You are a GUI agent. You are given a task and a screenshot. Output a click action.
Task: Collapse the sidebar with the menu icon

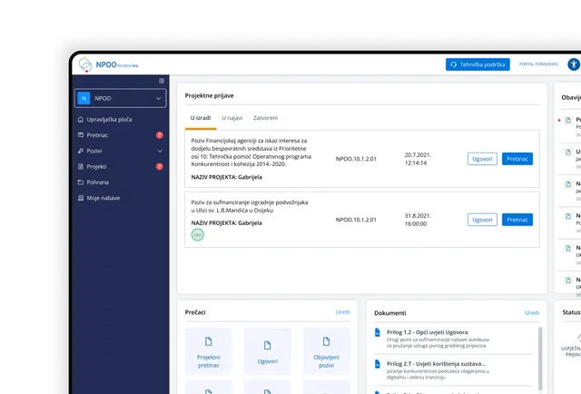point(162,81)
